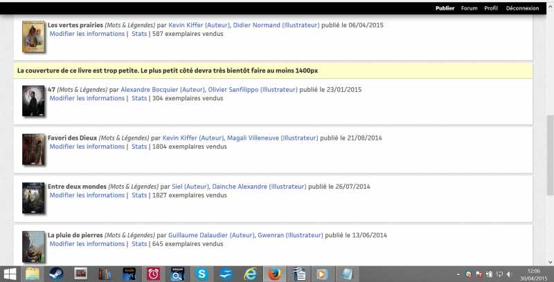The height and width of the screenshot is (282, 554).
Task: Open Windows Start menu
Action: click(10, 274)
